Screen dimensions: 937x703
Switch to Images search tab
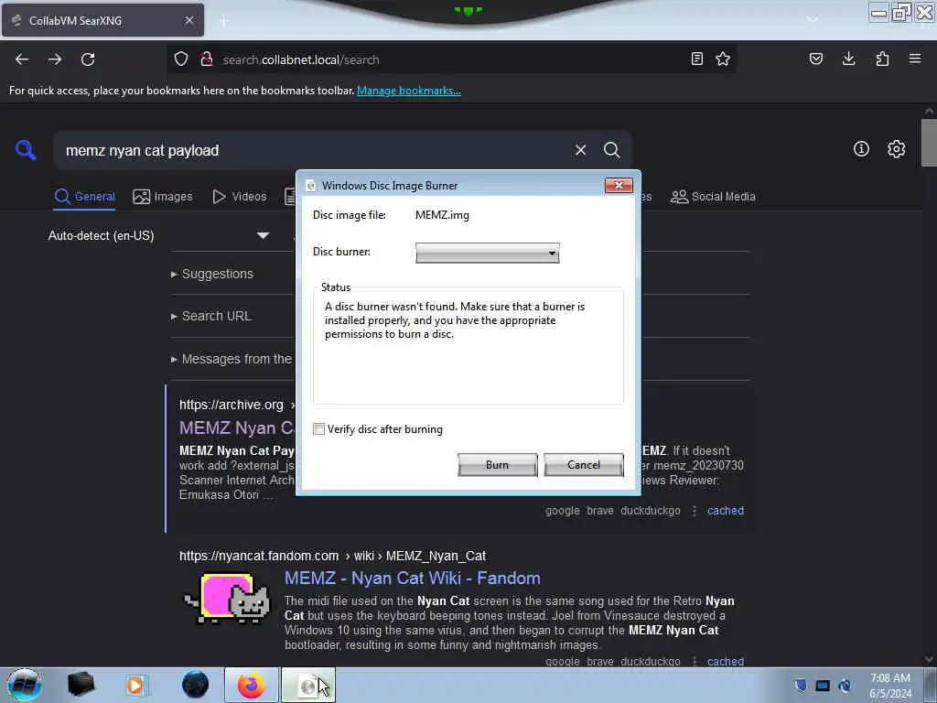[163, 197]
